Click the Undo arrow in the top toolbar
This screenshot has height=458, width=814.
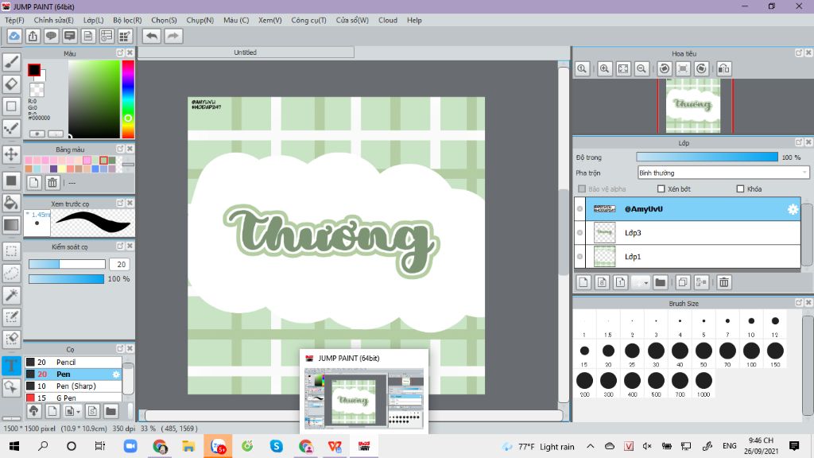pyautogui.click(x=152, y=36)
